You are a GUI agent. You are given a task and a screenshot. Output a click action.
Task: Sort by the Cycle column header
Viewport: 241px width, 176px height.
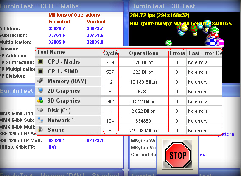(x=110, y=53)
